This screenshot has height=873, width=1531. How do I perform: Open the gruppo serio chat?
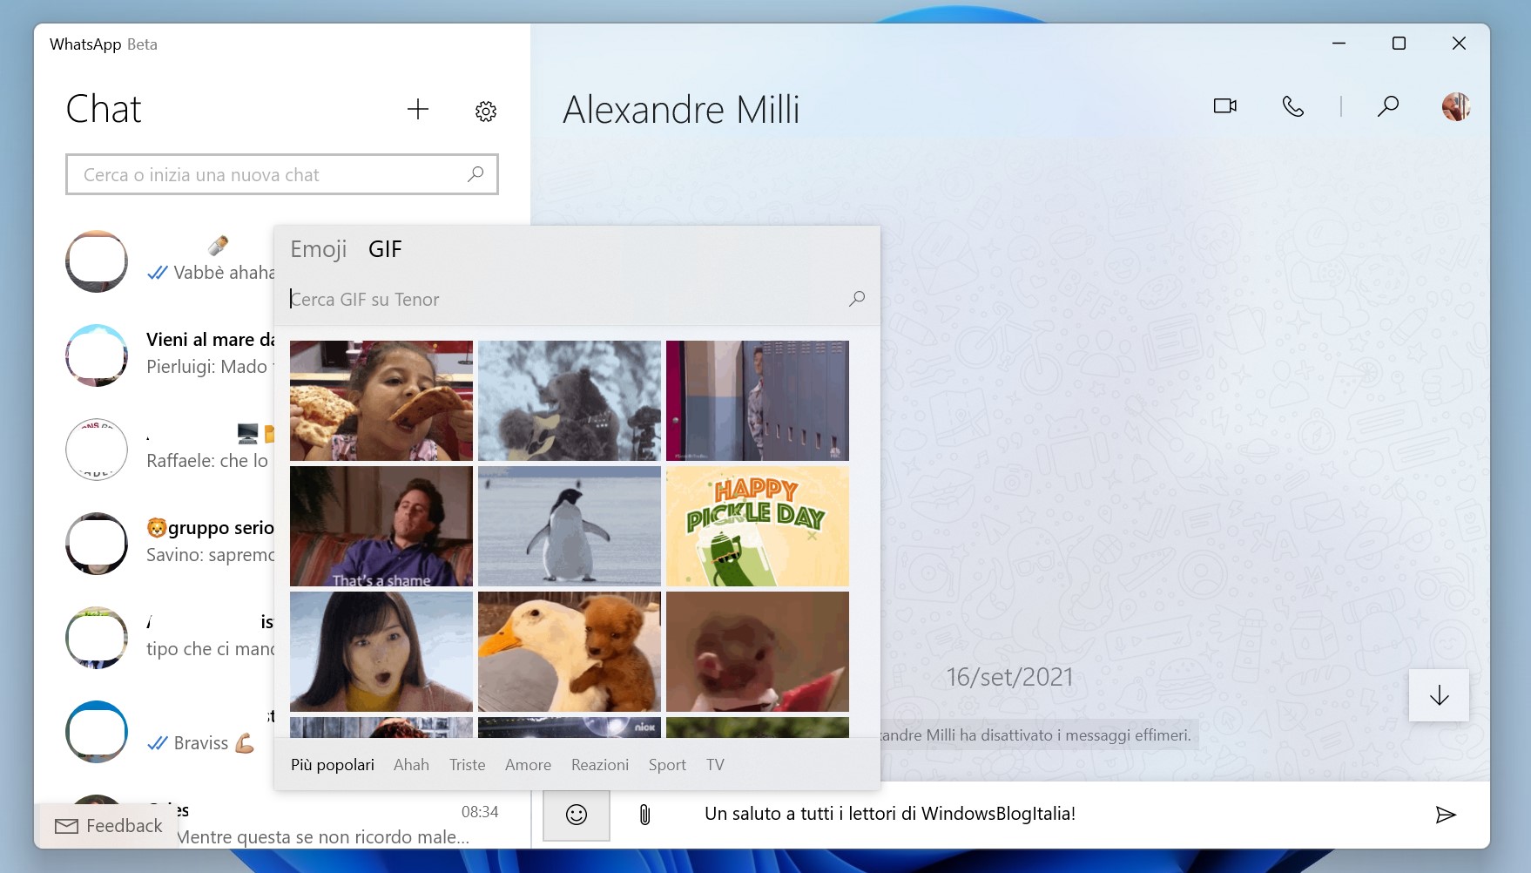pos(170,544)
